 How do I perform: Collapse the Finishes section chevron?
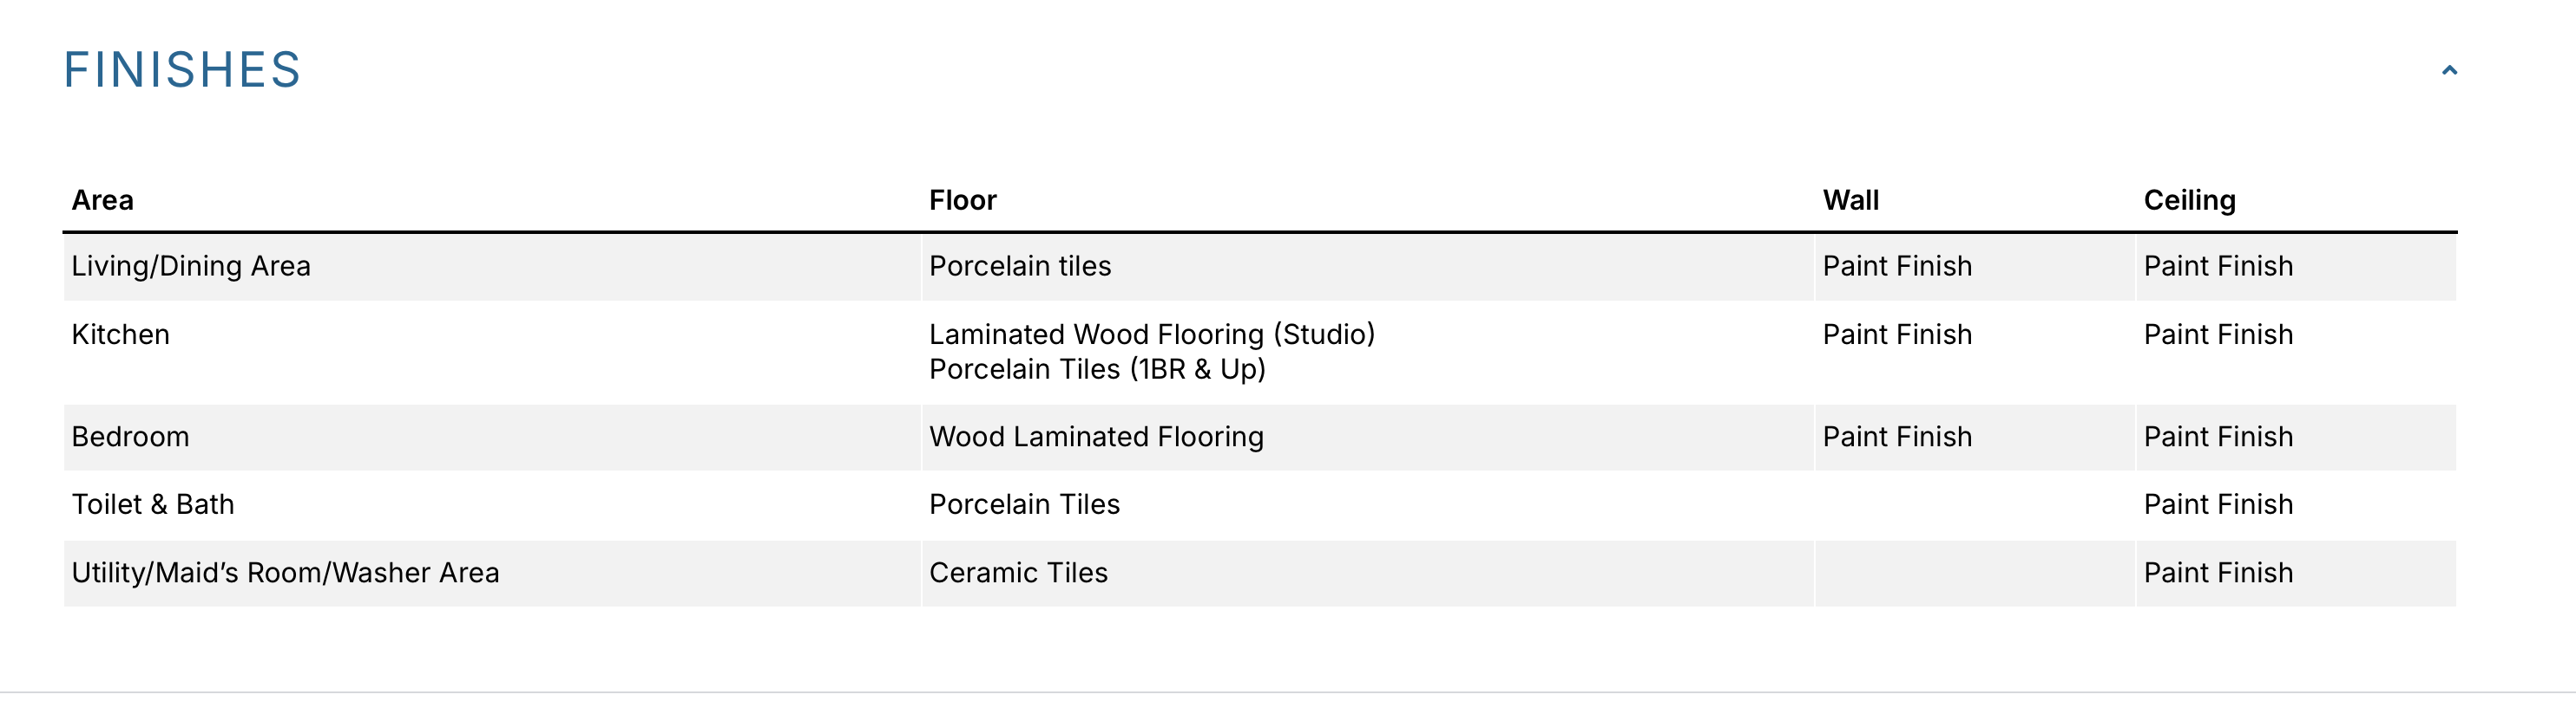pos(2449,70)
